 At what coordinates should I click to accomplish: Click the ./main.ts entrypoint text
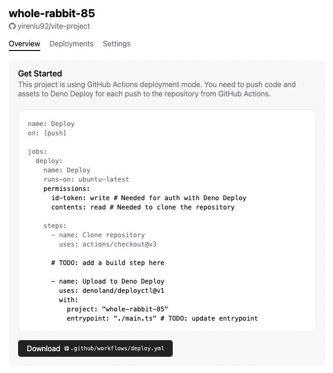point(130,318)
